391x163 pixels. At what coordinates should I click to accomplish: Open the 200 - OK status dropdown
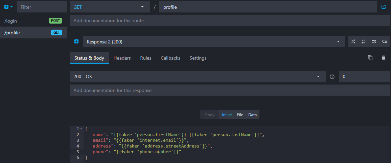(197, 77)
